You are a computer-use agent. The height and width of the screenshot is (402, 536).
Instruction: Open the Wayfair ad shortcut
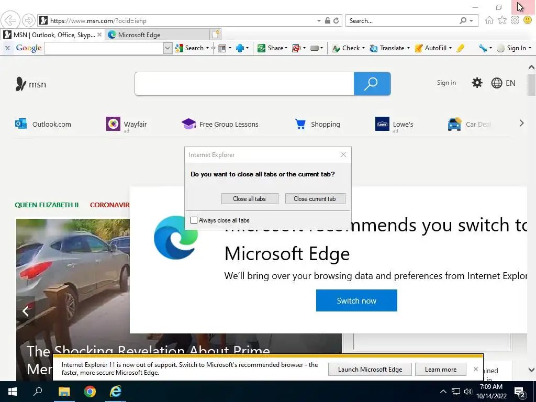pyautogui.click(x=127, y=124)
